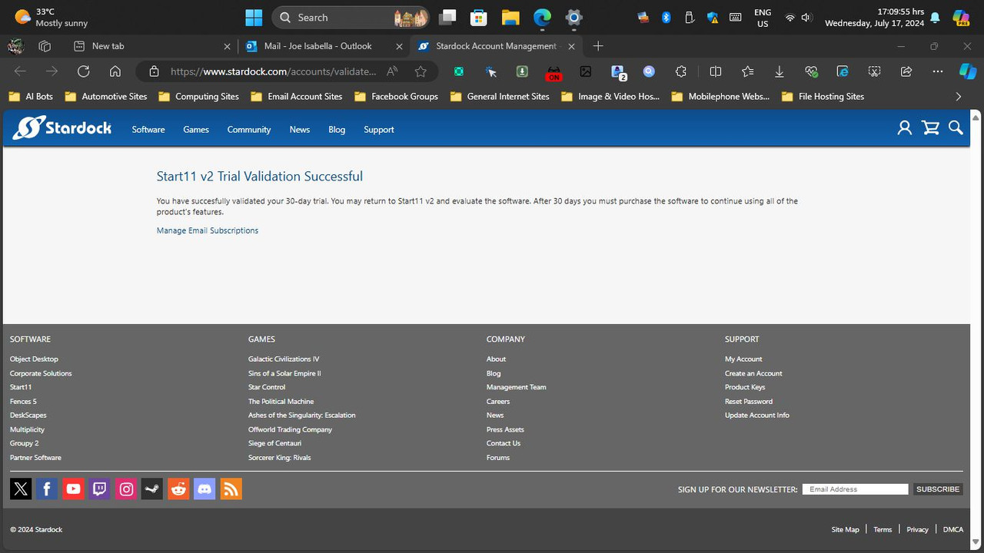The width and height of the screenshot is (984, 553).
Task: Click the newsletter Email Address field
Action: click(x=854, y=488)
